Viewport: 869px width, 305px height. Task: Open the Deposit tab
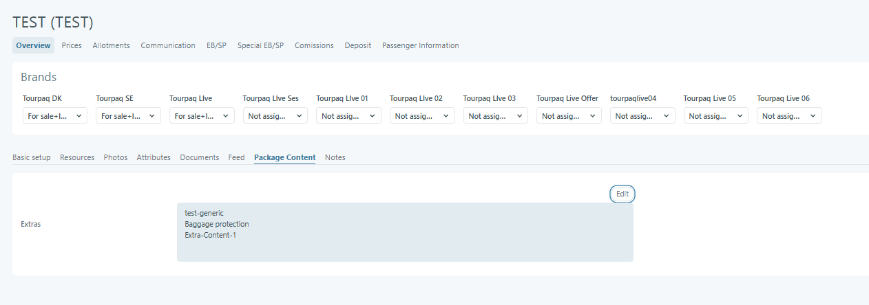358,45
